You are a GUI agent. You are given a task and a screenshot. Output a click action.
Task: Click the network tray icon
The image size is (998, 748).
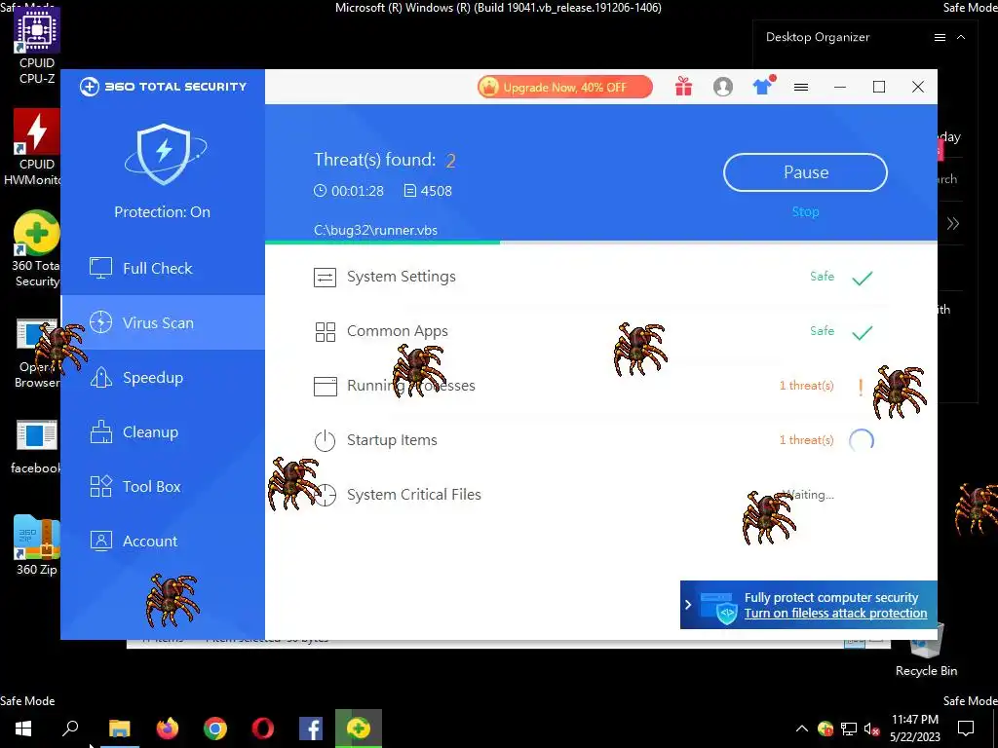849,729
